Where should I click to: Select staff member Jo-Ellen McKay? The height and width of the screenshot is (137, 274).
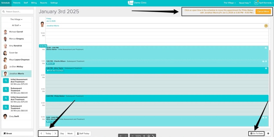click(16, 67)
